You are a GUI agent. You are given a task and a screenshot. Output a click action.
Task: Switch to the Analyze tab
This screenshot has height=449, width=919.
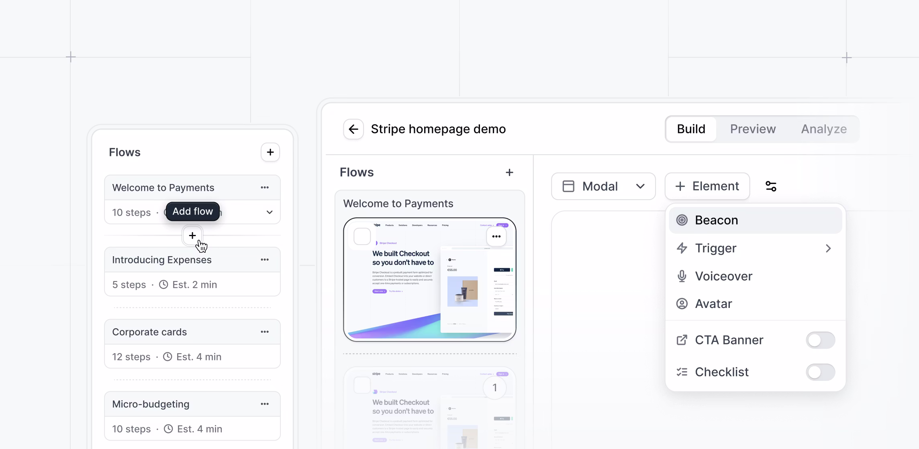pyautogui.click(x=824, y=129)
